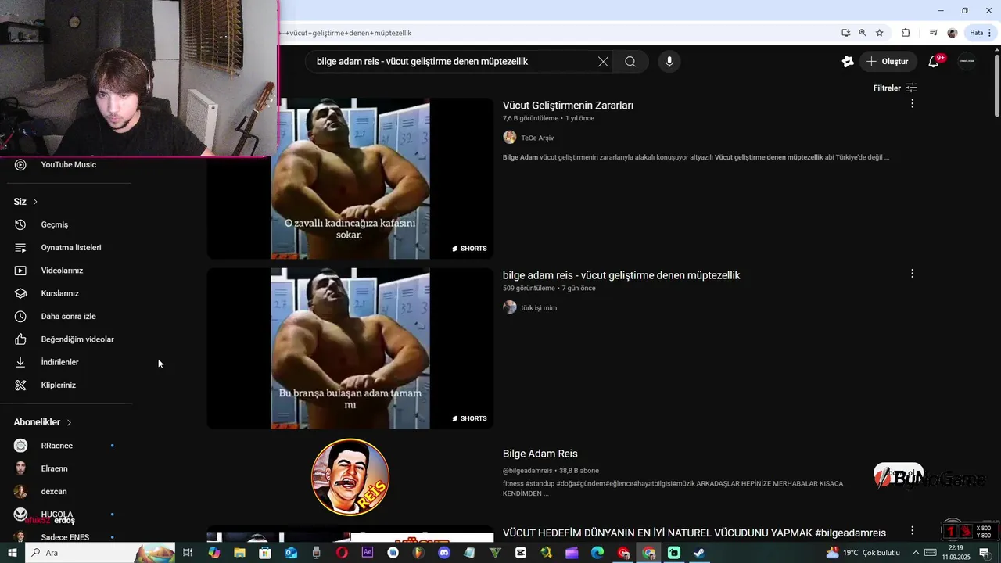
Task: Start voice search with microphone icon
Action: click(669, 62)
